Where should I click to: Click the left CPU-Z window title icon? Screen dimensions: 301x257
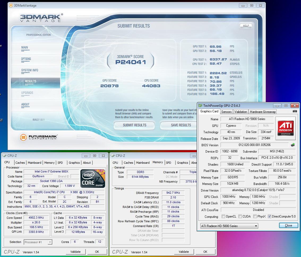(4, 156)
